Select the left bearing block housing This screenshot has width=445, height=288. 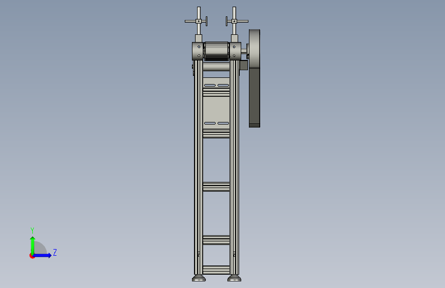pyautogui.click(x=198, y=51)
